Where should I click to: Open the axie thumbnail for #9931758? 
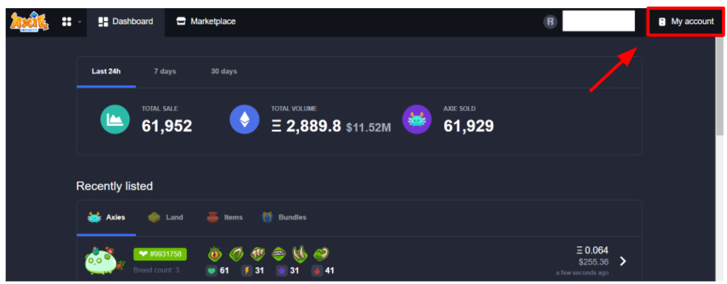[105, 260]
